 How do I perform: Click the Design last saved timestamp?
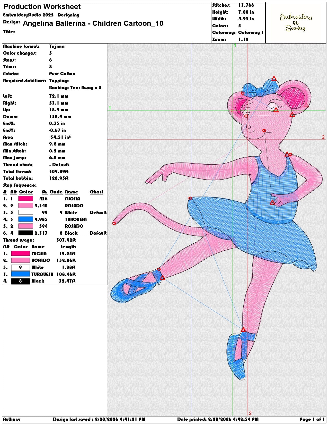point(99,419)
